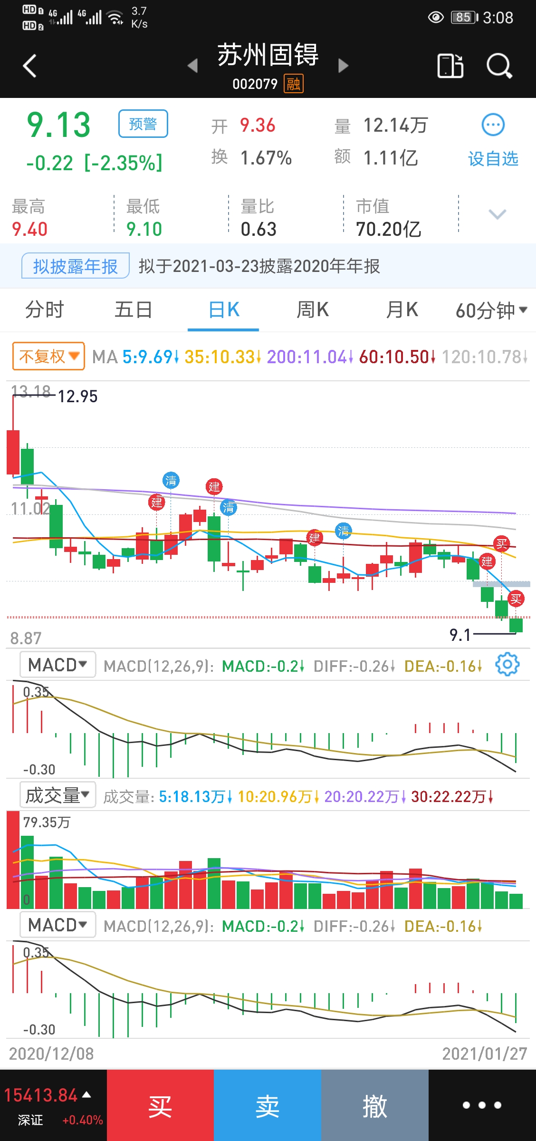Add stock to watchlist via 设自选
This screenshot has height=1141, width=536.
(493, 159)
